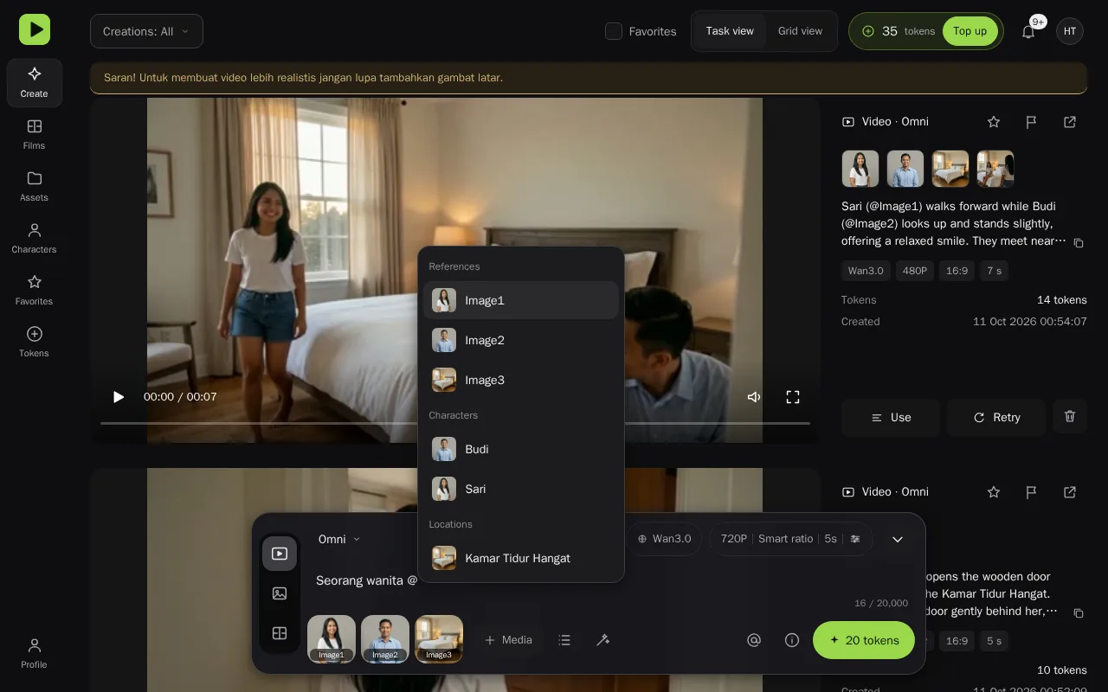Click the Retry button
The image size is (1108, 692).
point(996,417)
